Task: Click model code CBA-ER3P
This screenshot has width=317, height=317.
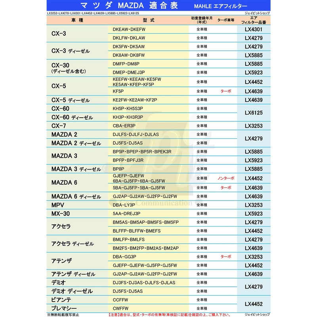Action: [124, 126]
